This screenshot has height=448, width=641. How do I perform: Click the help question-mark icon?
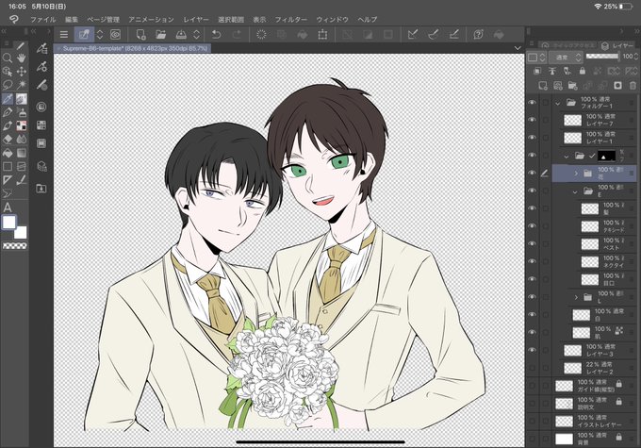click(478, 35)
